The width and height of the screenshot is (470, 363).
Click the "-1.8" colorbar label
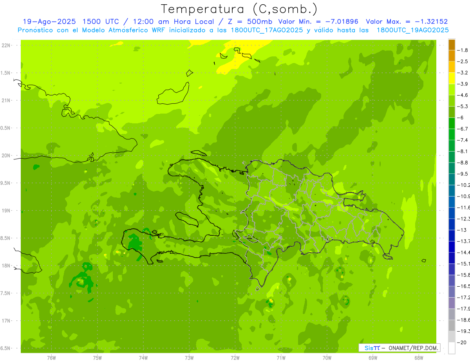pos(463,50)
